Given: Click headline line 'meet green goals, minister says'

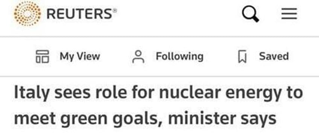Looking at the screenshot, I should [x=145, y=119].
